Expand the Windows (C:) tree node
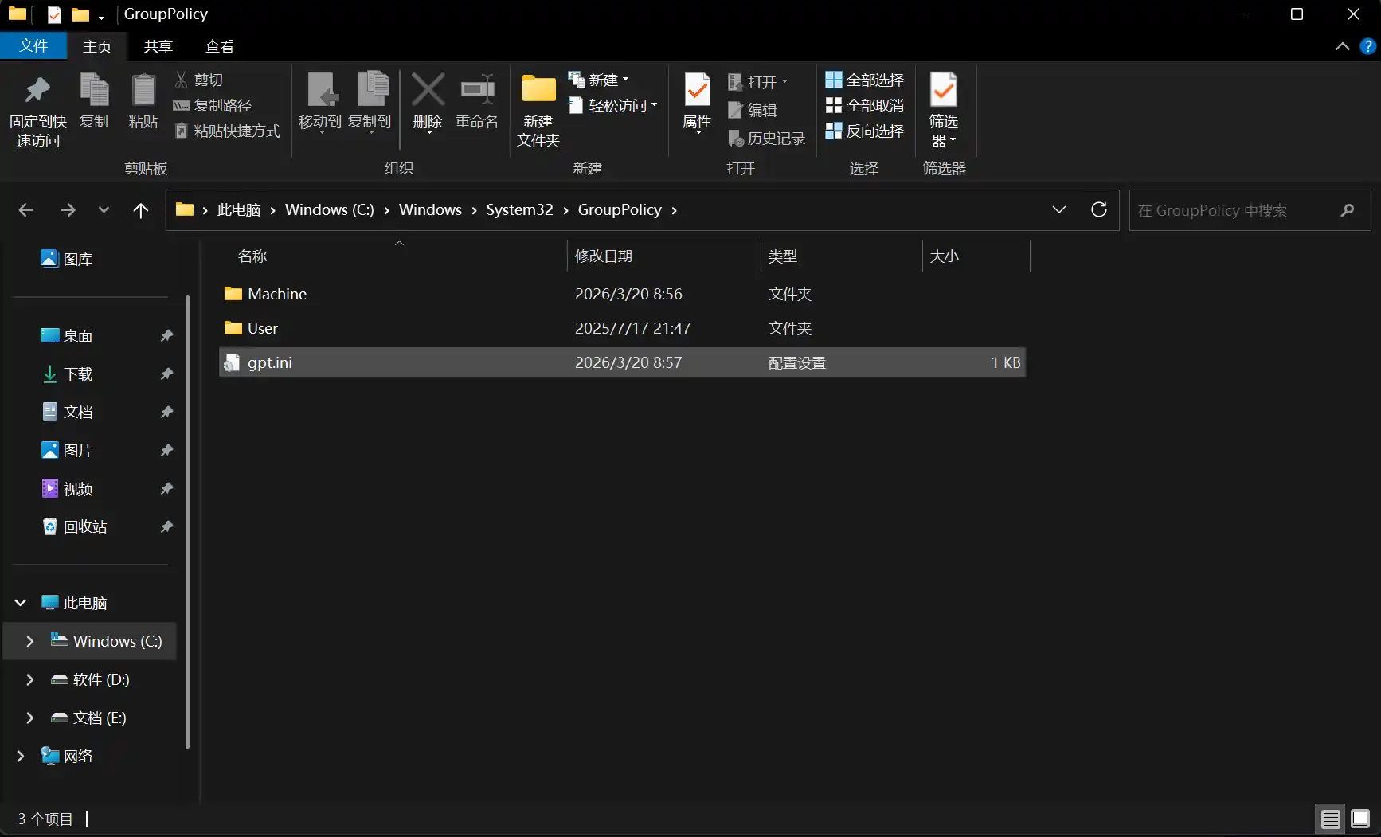This screenshot has width=1381, height=837. pos(30,641)
